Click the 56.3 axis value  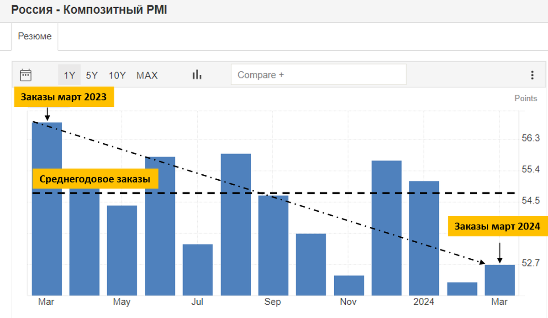click(x=531, y=138)
